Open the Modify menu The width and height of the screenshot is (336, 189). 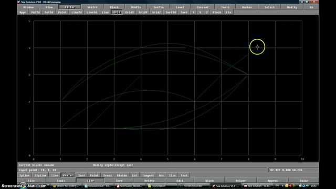292,7
